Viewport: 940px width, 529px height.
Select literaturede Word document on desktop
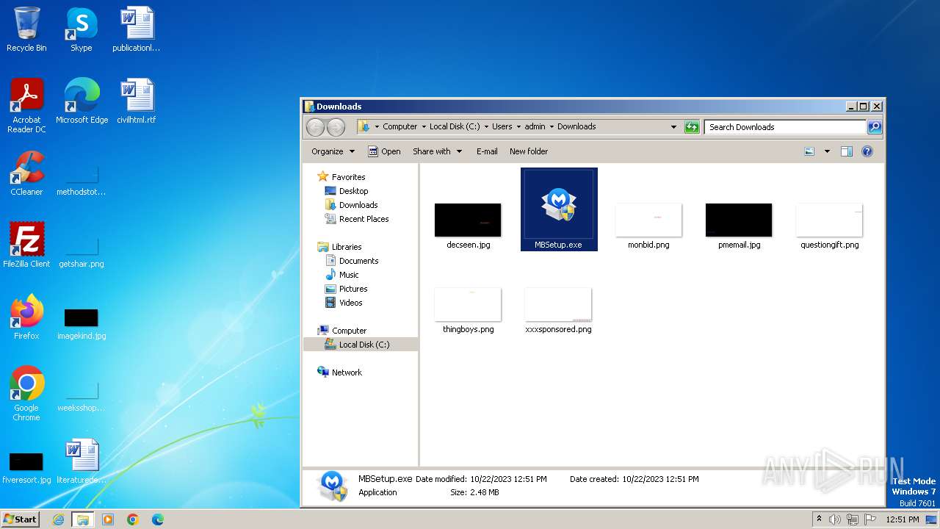[81, 461]
